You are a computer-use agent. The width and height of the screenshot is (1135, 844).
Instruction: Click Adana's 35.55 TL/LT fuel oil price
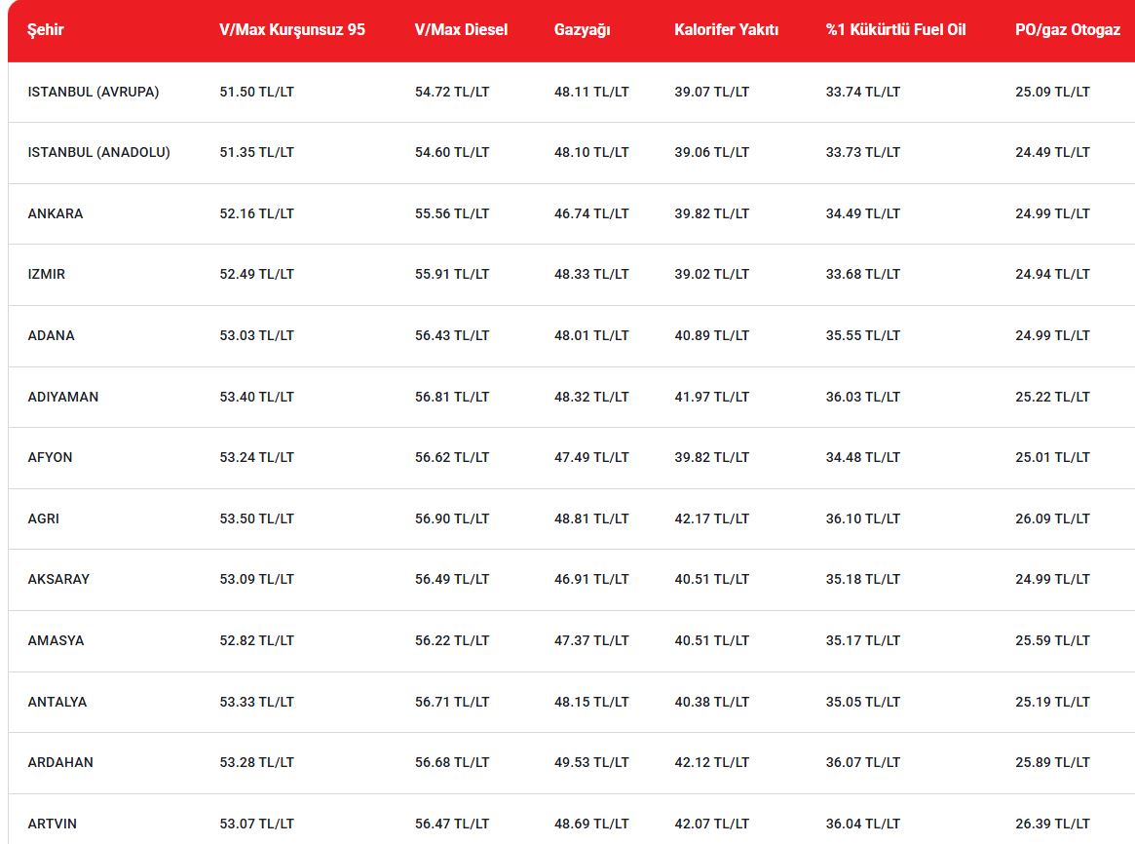coord(863,335)
